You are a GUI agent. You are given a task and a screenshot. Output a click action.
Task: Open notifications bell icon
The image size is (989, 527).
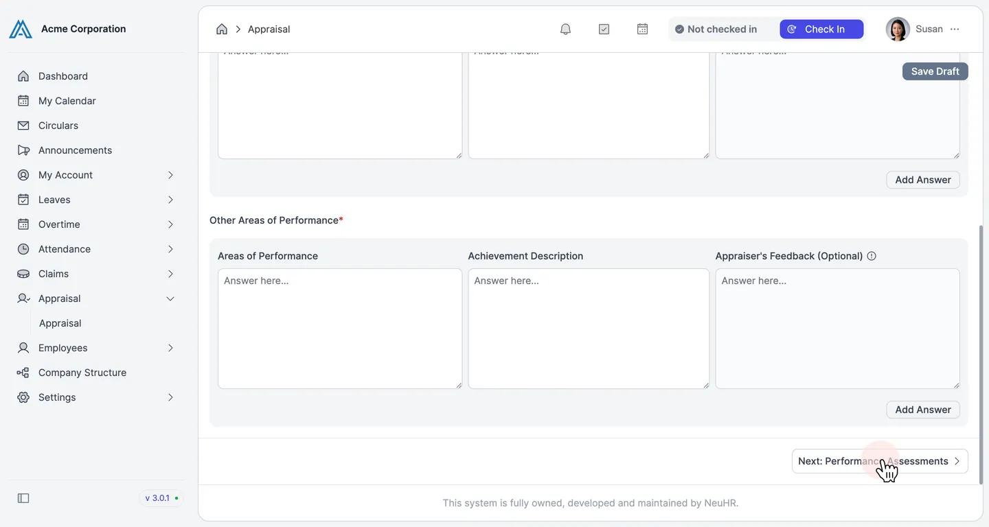tap(565, 29)
